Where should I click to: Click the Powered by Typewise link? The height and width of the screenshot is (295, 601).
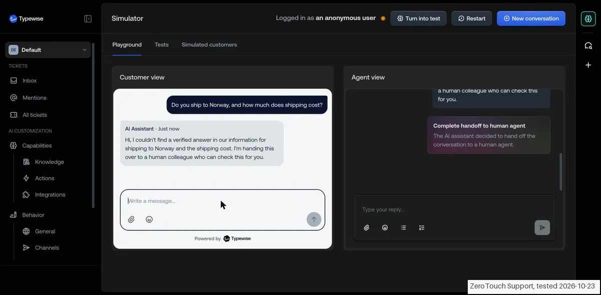point(222,238)
